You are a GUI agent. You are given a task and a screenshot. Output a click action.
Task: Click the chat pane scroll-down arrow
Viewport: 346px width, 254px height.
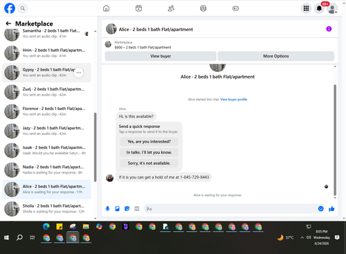(335, 198)
